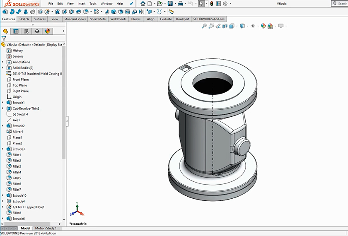Open the DimXpertManager crosshair icon
348x236 pixels.
pyautogui.click(x=37, y=31)
